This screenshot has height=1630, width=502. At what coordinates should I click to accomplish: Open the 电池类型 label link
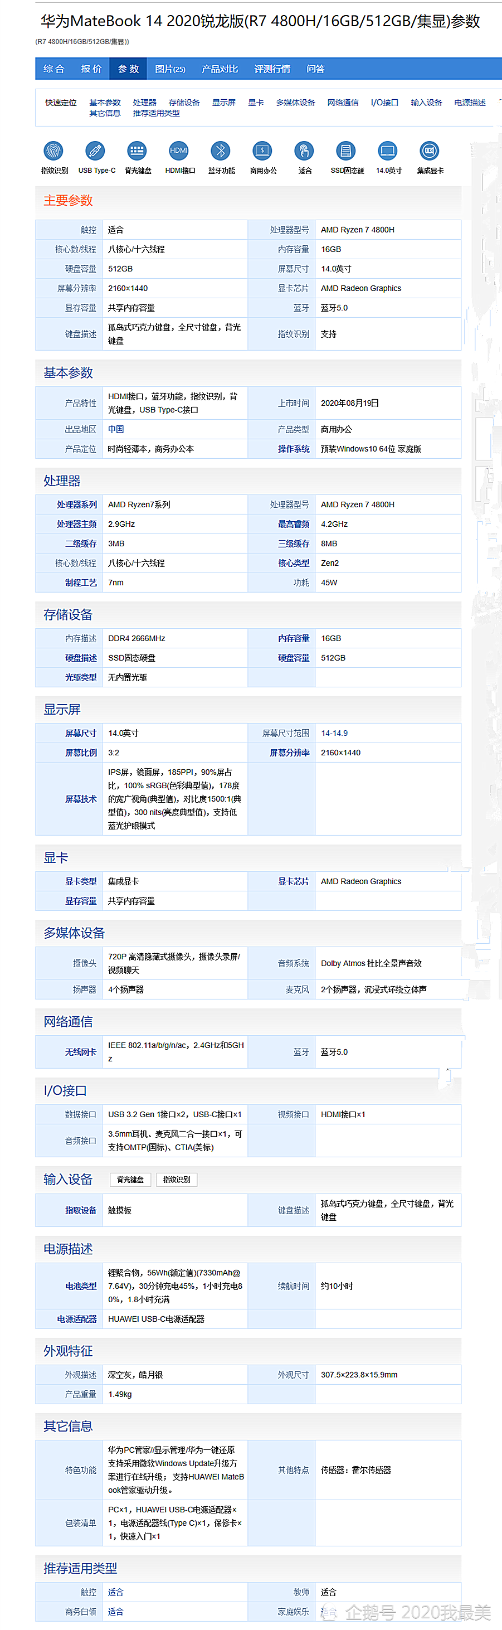pos(81,1287)
